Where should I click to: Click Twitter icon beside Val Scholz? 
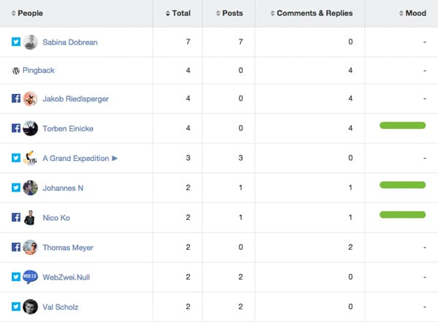pyautogui.click(x=16, y=307)
